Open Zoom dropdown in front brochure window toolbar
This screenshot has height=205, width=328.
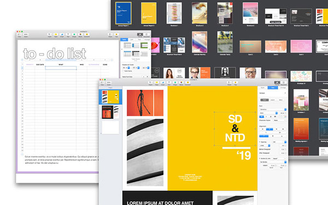click(109, 83)
